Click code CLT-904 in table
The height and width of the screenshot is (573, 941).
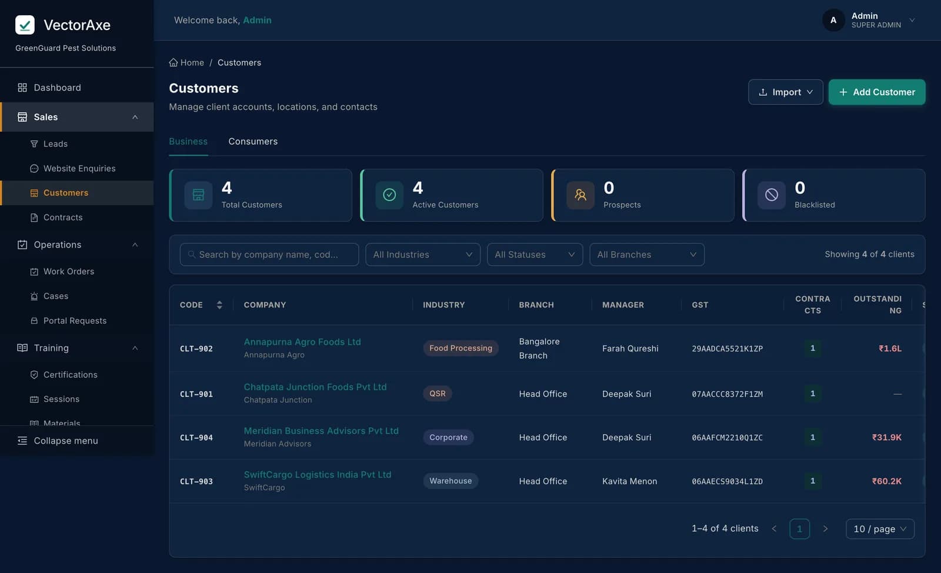[196, 438]
